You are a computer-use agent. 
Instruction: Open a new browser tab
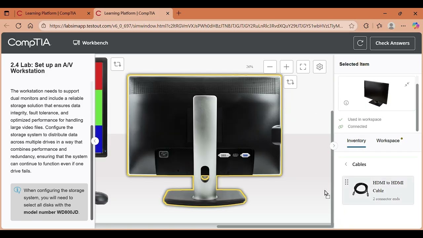click(x=179, y=13)
